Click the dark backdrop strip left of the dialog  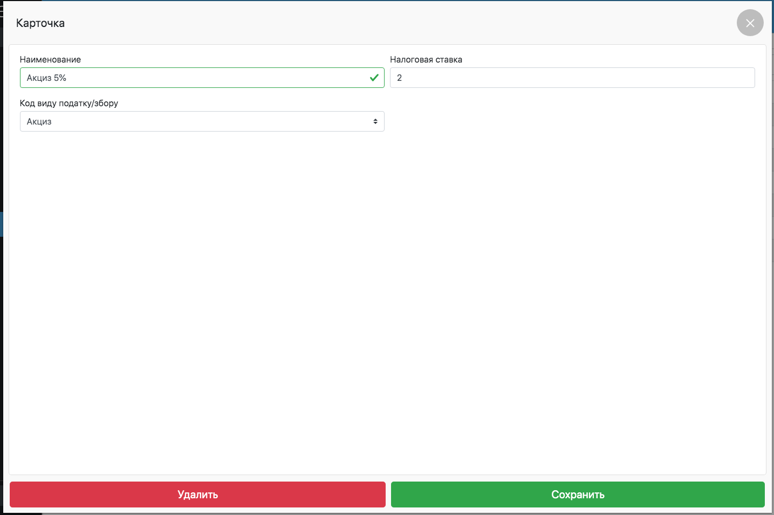1,324
